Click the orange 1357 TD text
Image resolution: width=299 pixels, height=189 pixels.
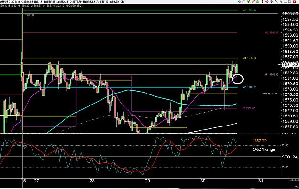pyautogui.click(x=260, y=141)
